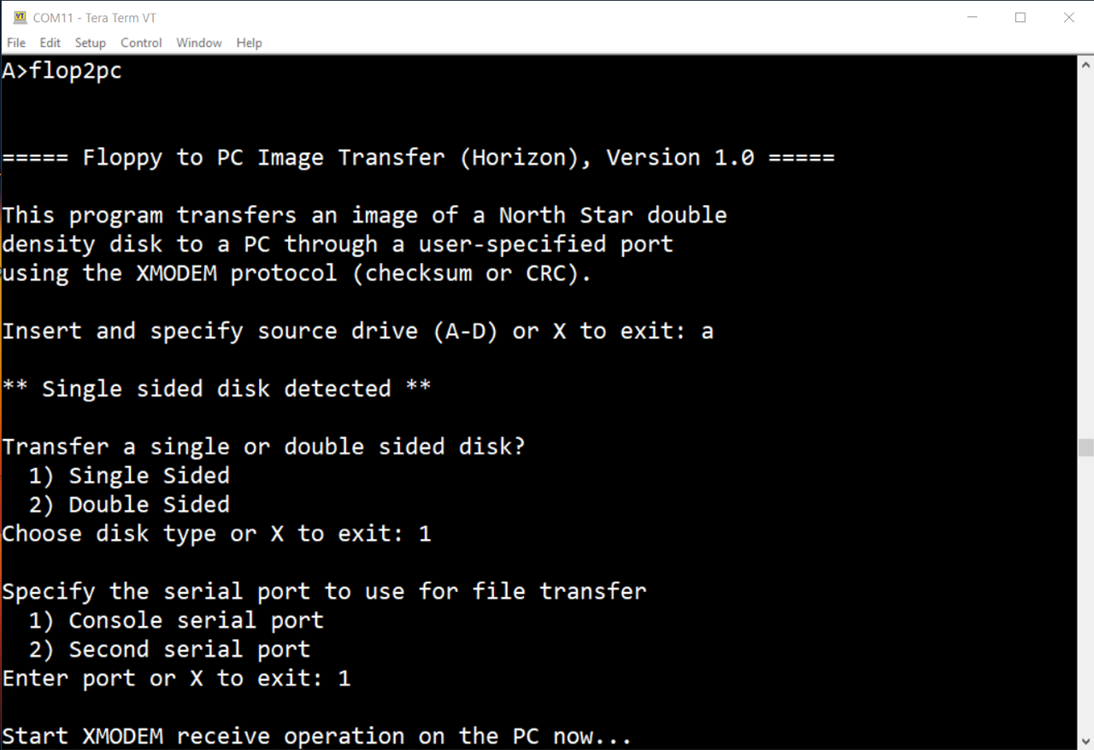Click the scrollbar track below the thumb

coord(1086,595)
